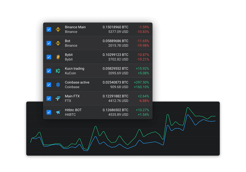Click the Coinbase active account icon
The height and width of the screenshot is (172, 246).
click(58, 85)
